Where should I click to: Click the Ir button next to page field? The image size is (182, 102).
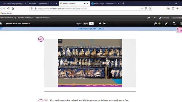point(91,24)
